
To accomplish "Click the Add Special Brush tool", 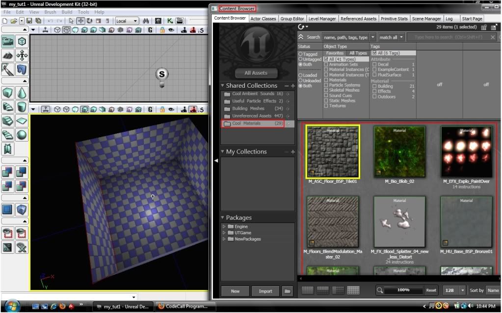I will pos(8,210).
